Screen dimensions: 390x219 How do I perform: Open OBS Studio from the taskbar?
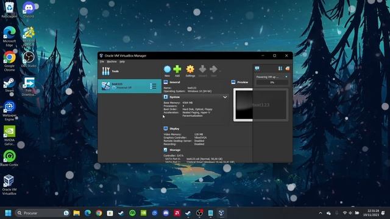point(199,213)
